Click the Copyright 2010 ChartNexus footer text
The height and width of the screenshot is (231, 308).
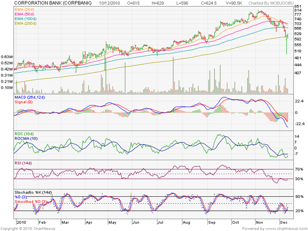click(x=28, y=229)
